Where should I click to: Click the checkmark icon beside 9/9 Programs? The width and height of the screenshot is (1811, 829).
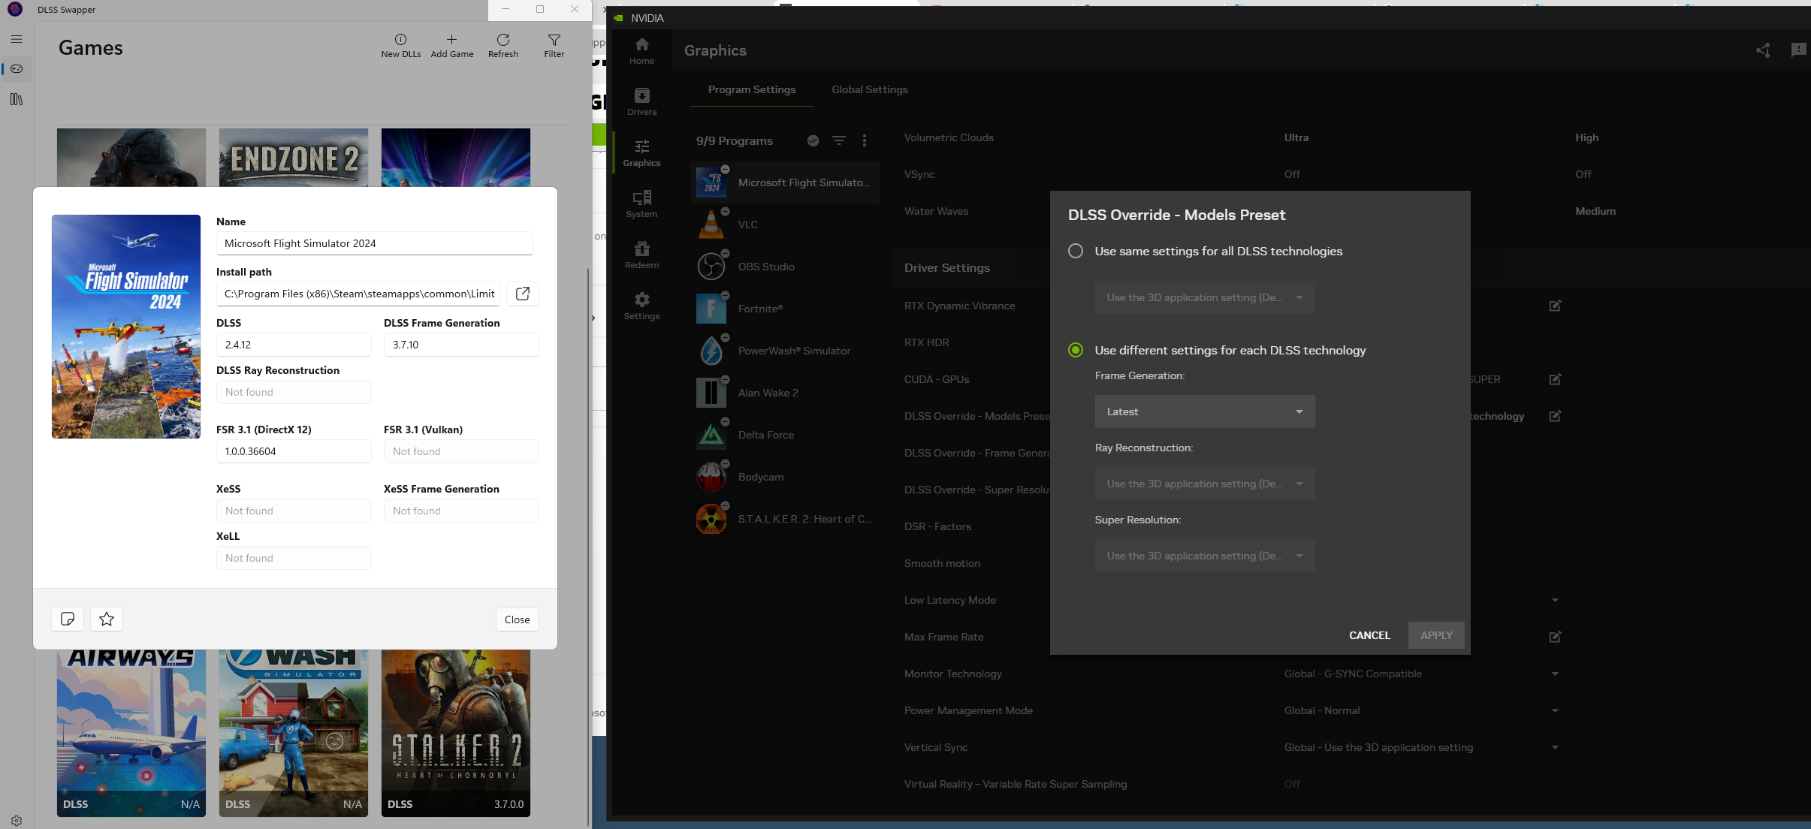pyautogui.click(x=813, y=140)
